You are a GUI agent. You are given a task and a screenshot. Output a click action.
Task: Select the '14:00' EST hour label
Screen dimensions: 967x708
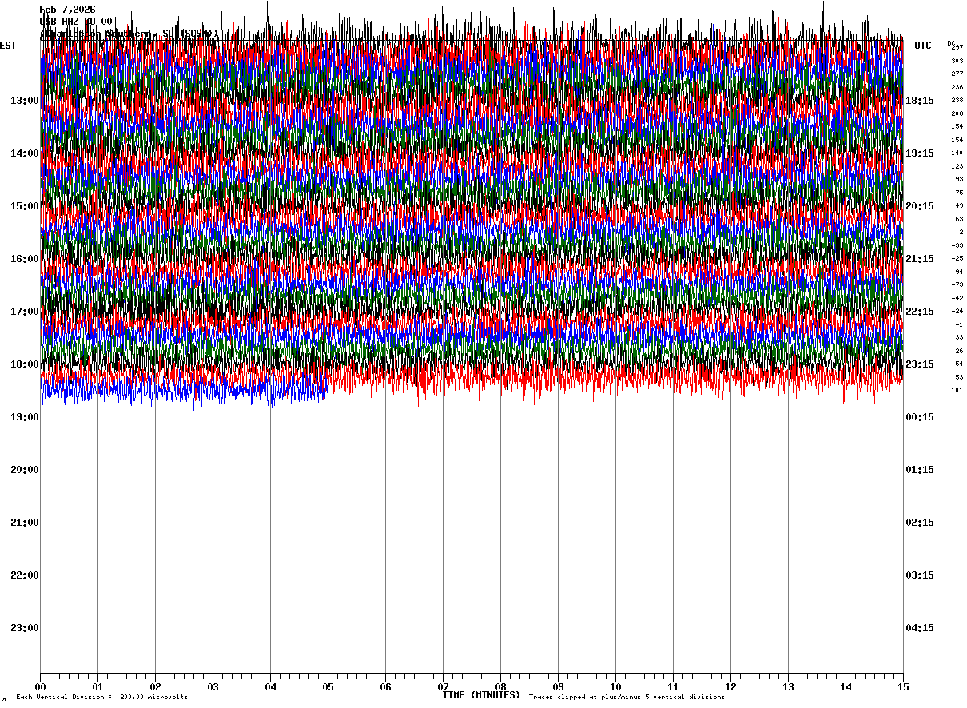point(25,153)
